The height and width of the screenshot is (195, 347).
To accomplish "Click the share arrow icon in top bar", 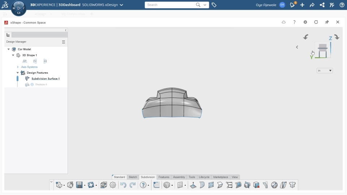I will tap(312, 5).
